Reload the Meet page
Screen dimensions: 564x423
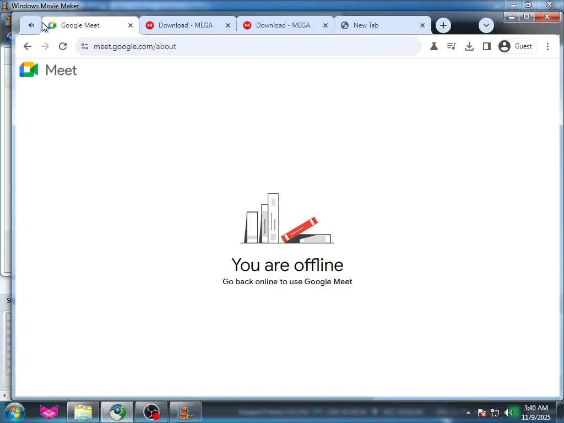(63, 46)
